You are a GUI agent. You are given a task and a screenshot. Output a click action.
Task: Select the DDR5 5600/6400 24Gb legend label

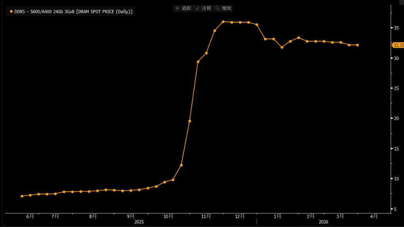pos(73,12)
